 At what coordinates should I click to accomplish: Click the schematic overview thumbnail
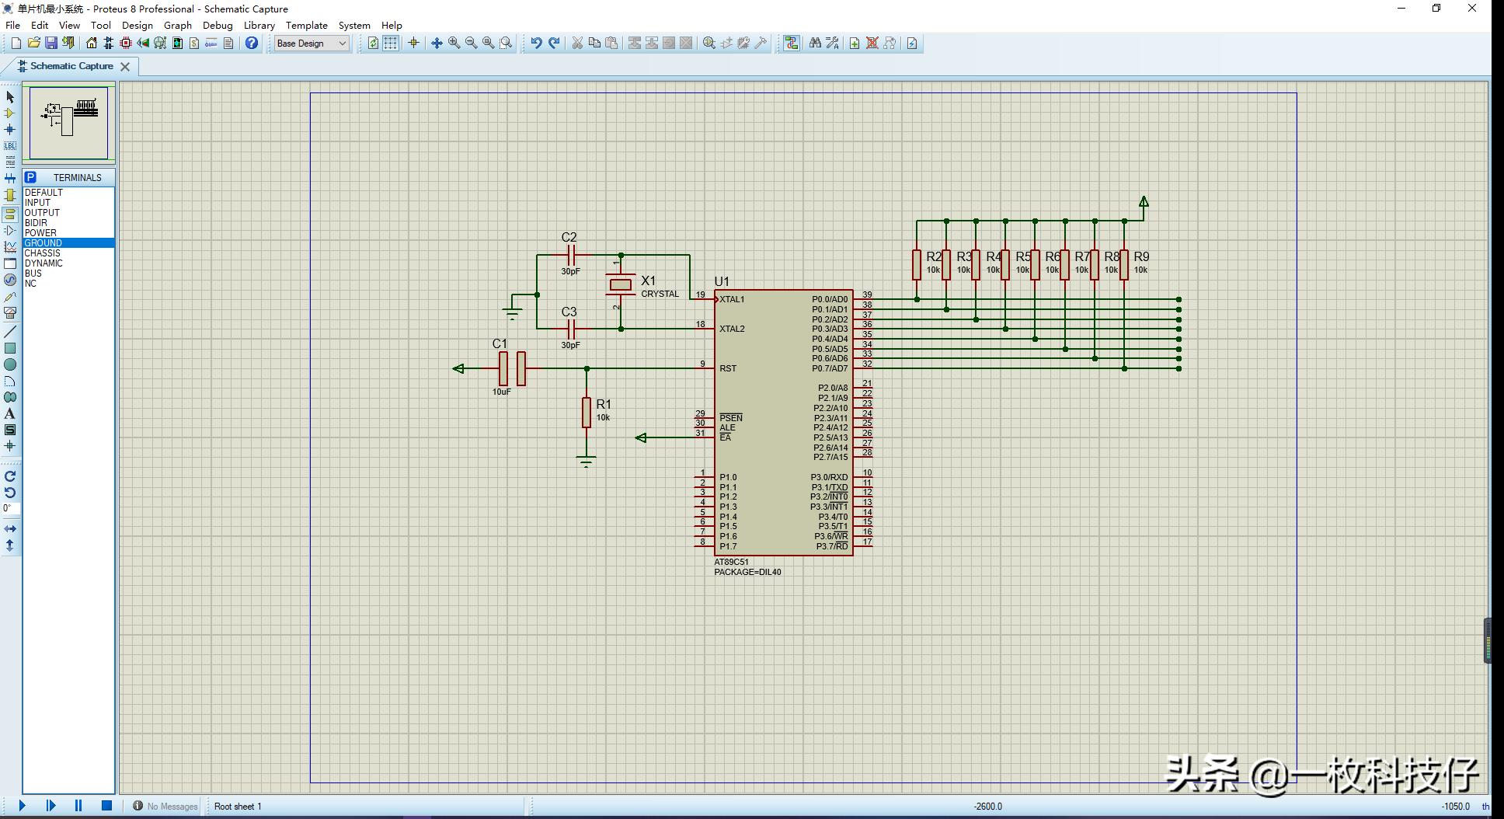[x=69, y=123]
